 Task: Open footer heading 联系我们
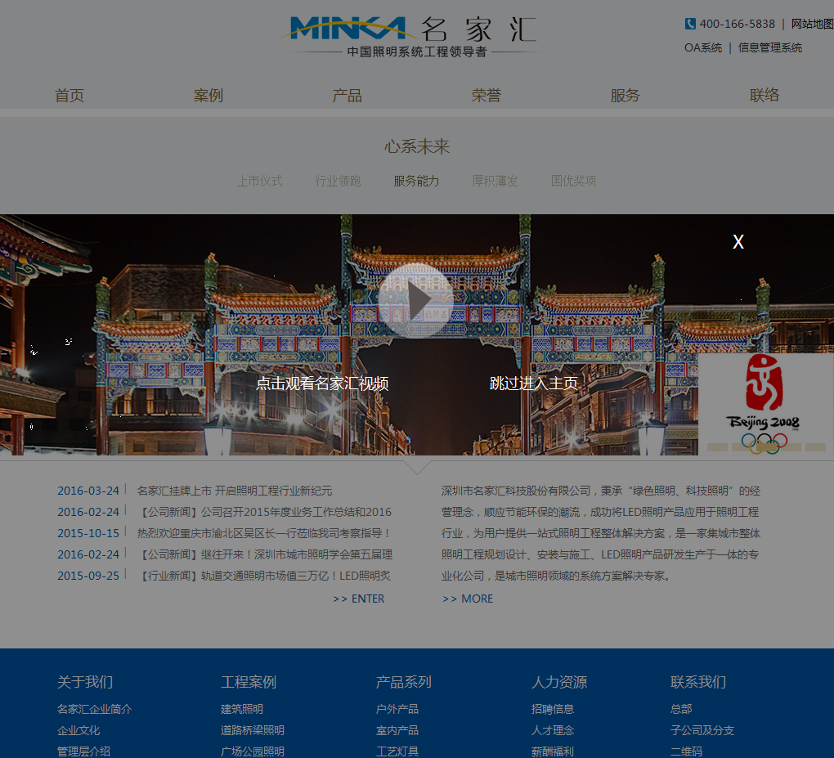pos(697,683)
